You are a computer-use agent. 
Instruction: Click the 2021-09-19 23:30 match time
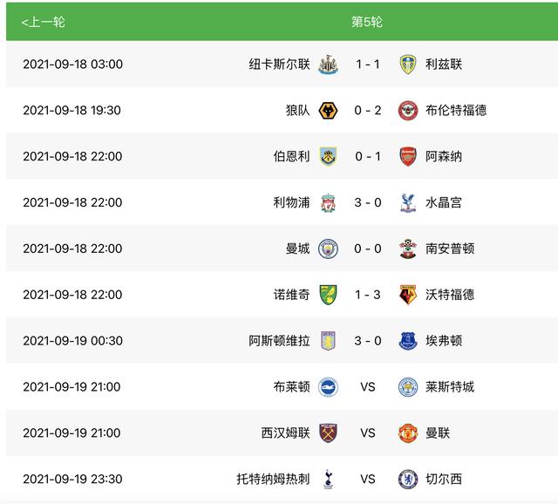(x=72, y=479)
